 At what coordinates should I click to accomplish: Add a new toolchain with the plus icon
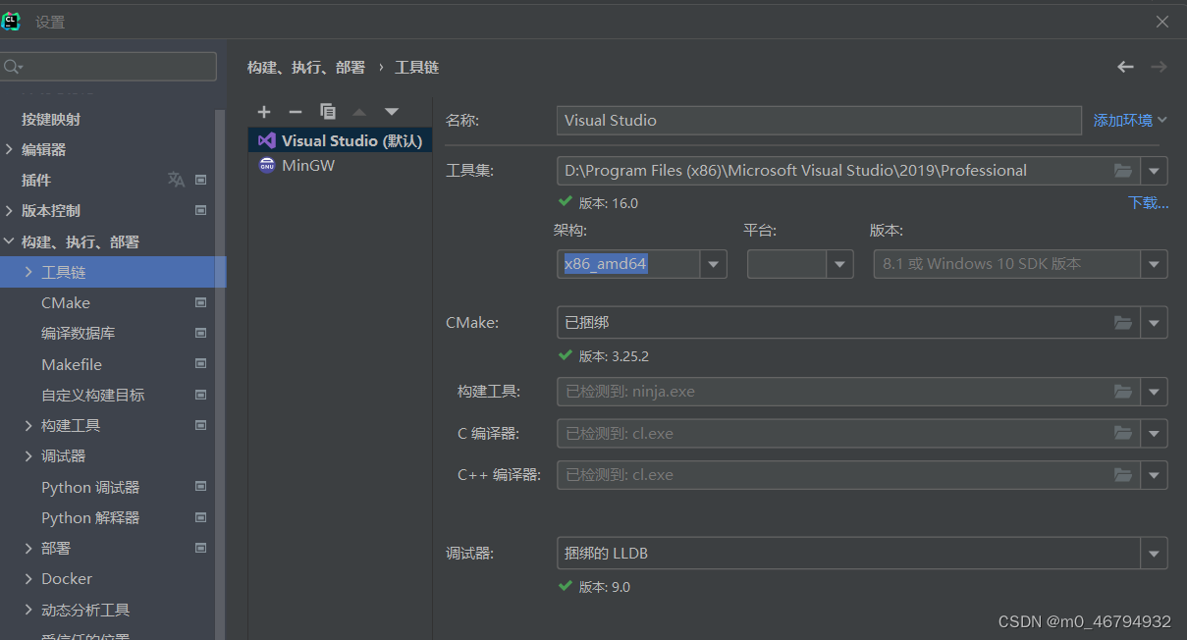(x=263, y=112)
